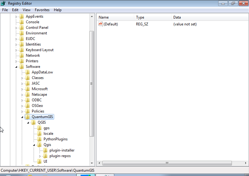Viewport: 249px width, 176px height.
Task: Click the OSGeo folder icon
Action: (x=27, y=106)
